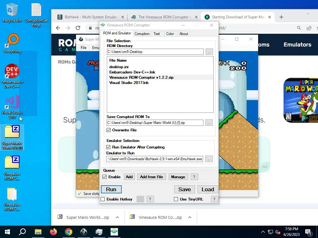The height and width of the screenshot is (238, 318).
Task: Open Emulators link on ROMs website
Action: click(x=297, y=45)
